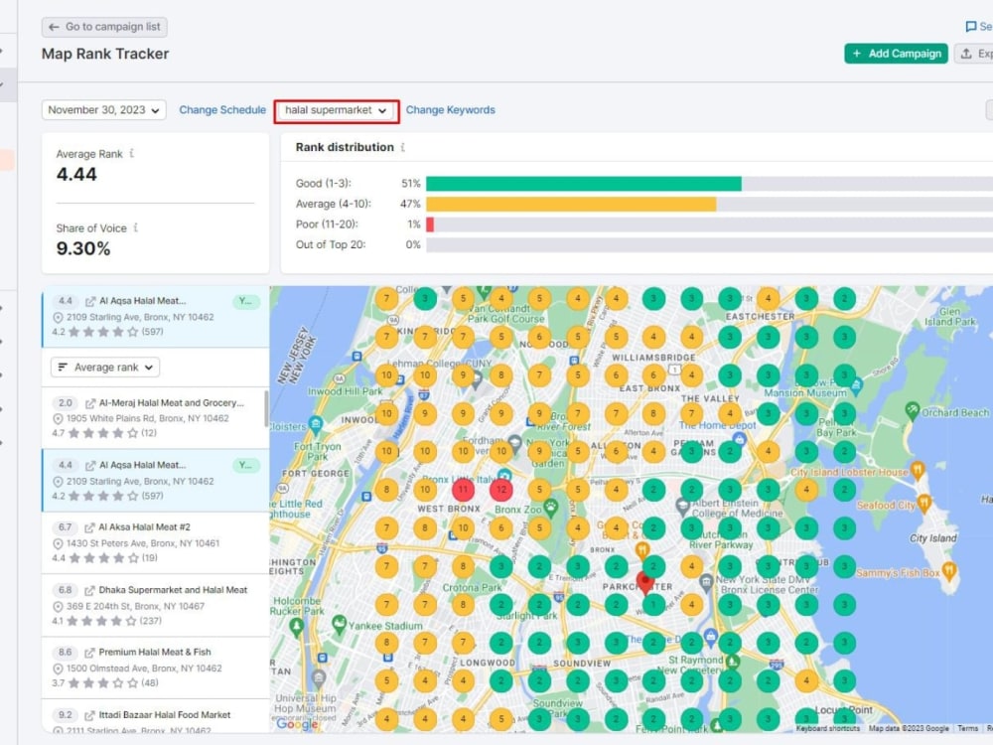Click the Bronx Zoo map label

tap(518, 510)
